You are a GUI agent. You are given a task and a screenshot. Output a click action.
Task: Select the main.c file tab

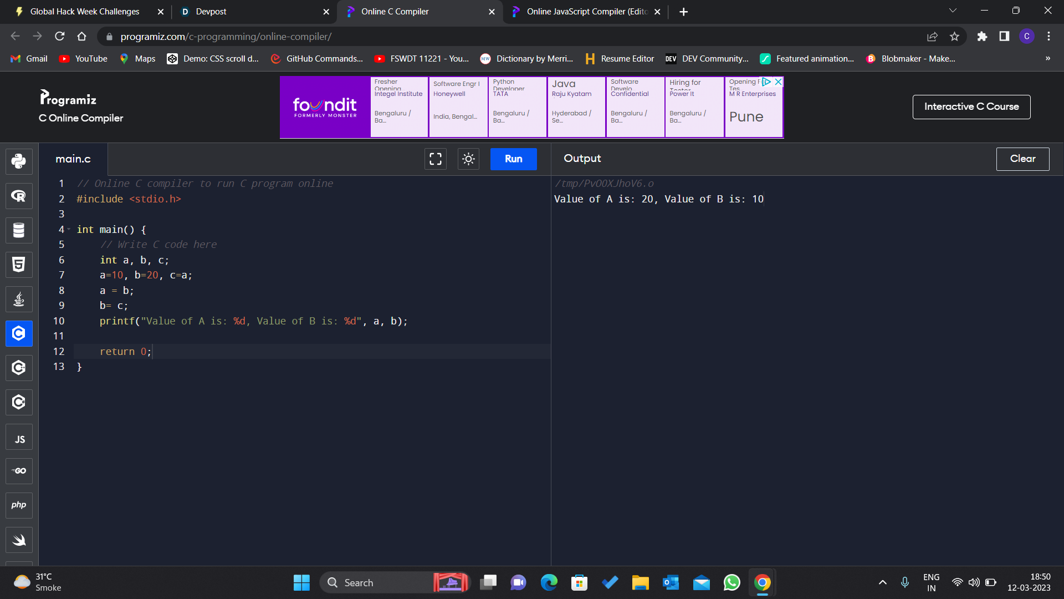[73, 159]
